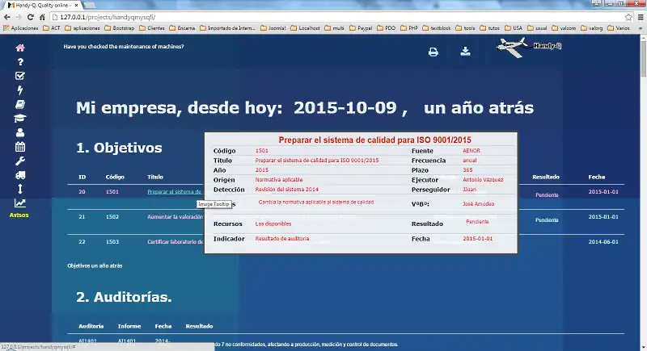The width and height of the screenshot is (647, 351).
Task: Click the code cell '1502'
Action: coord(112,216)
